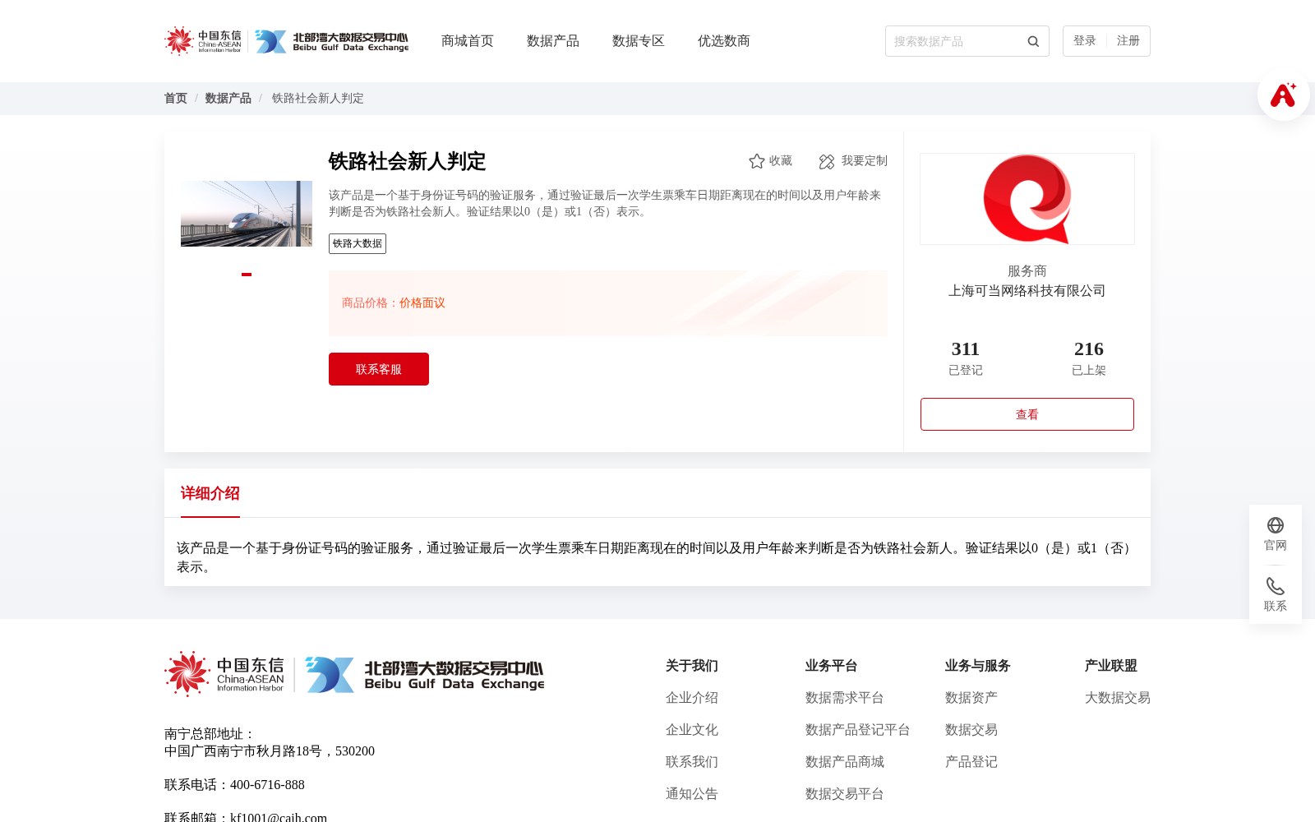
Task: Click the globe 官网 icon
Action: [1276, 525]
